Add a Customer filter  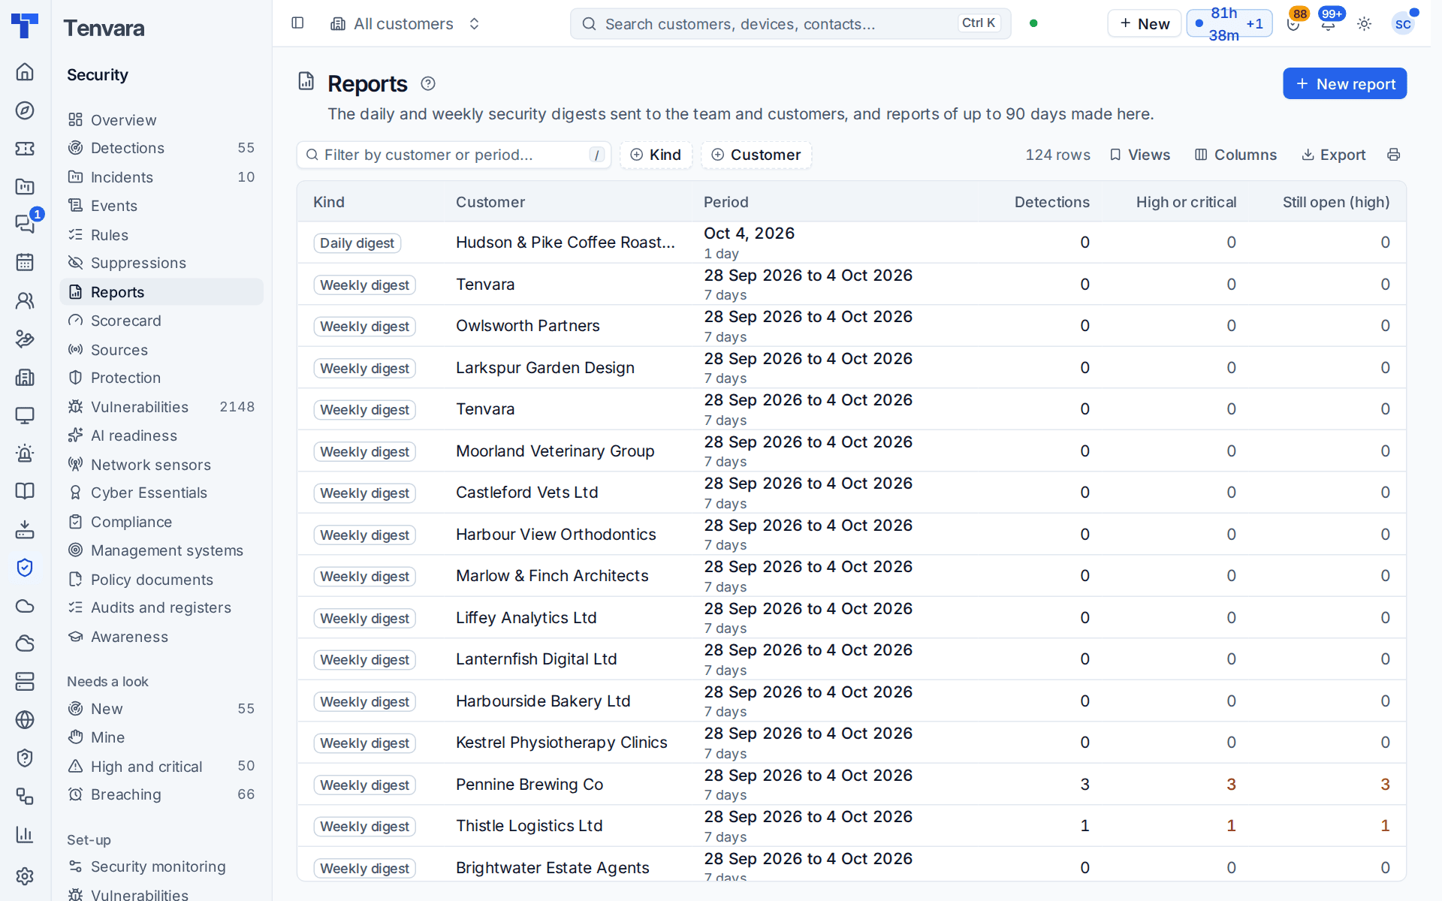tap(756, 155)
